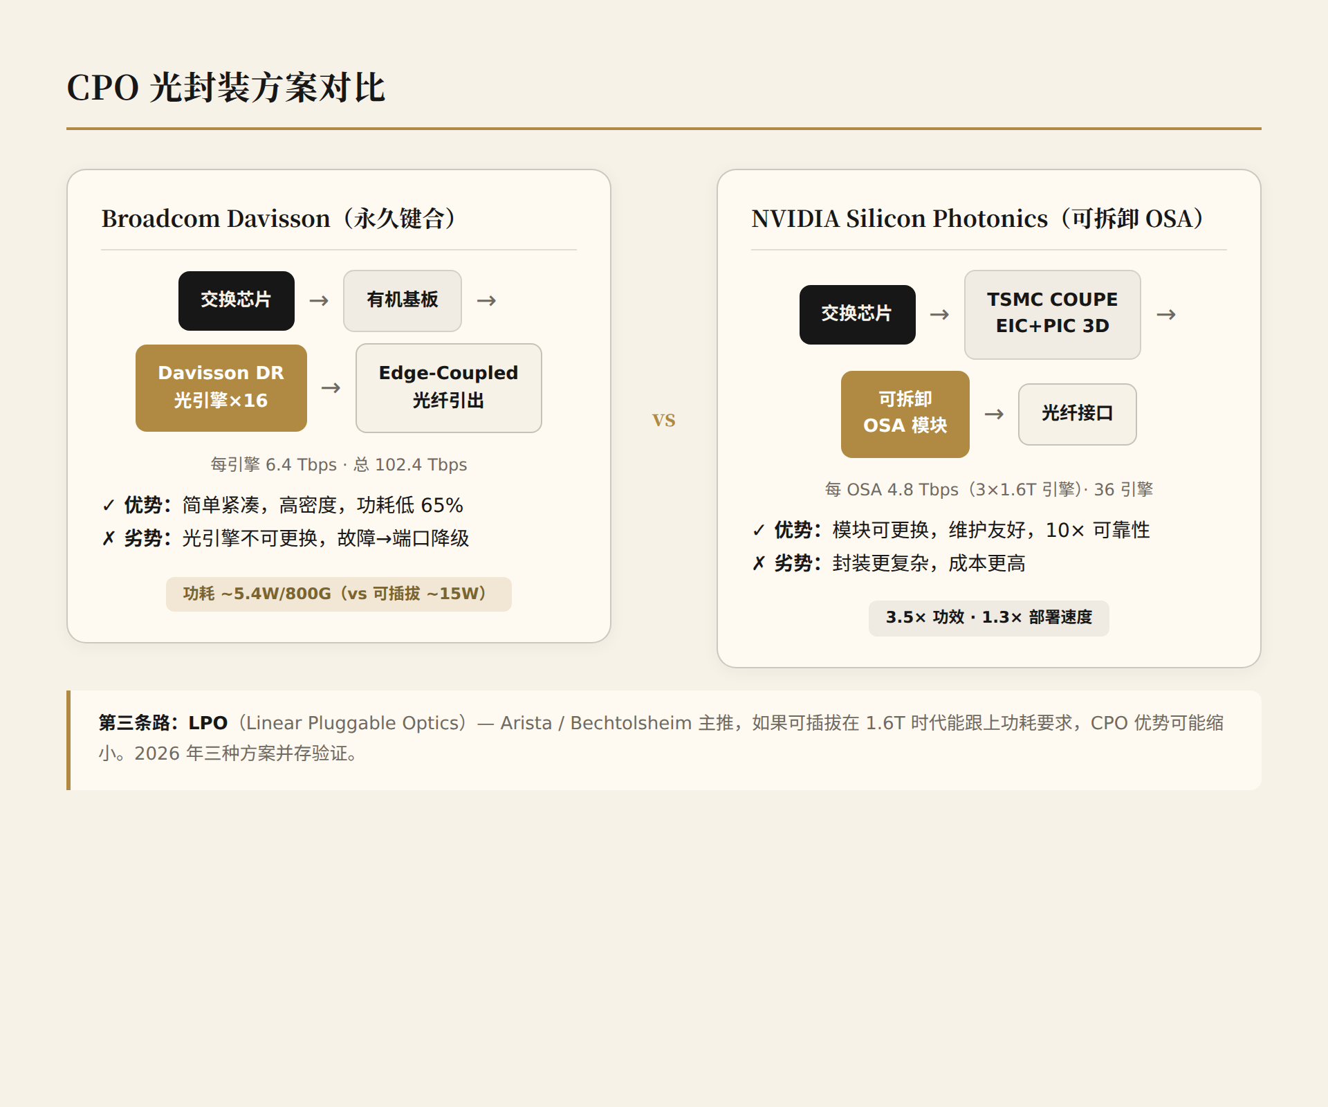Click the checkmark before NVIDIA 优势
The width and height of the screenshot is (1328, 1107).
(758, 531)
